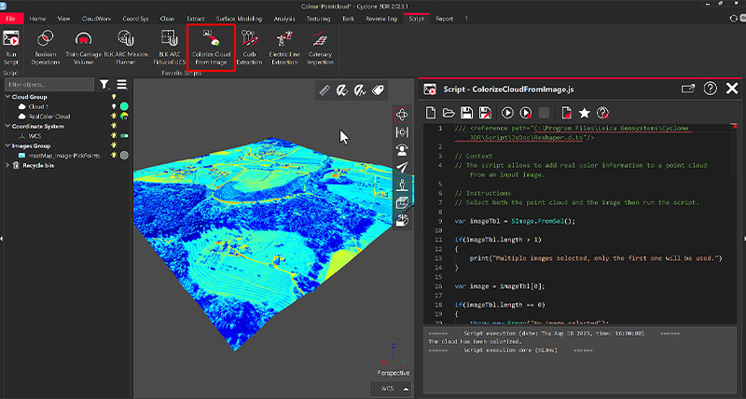Viewport: 746px width, 399px height.
Task: Toggle visibility of HeatMap_Image-PickPoints
Action: pos(114,156)
